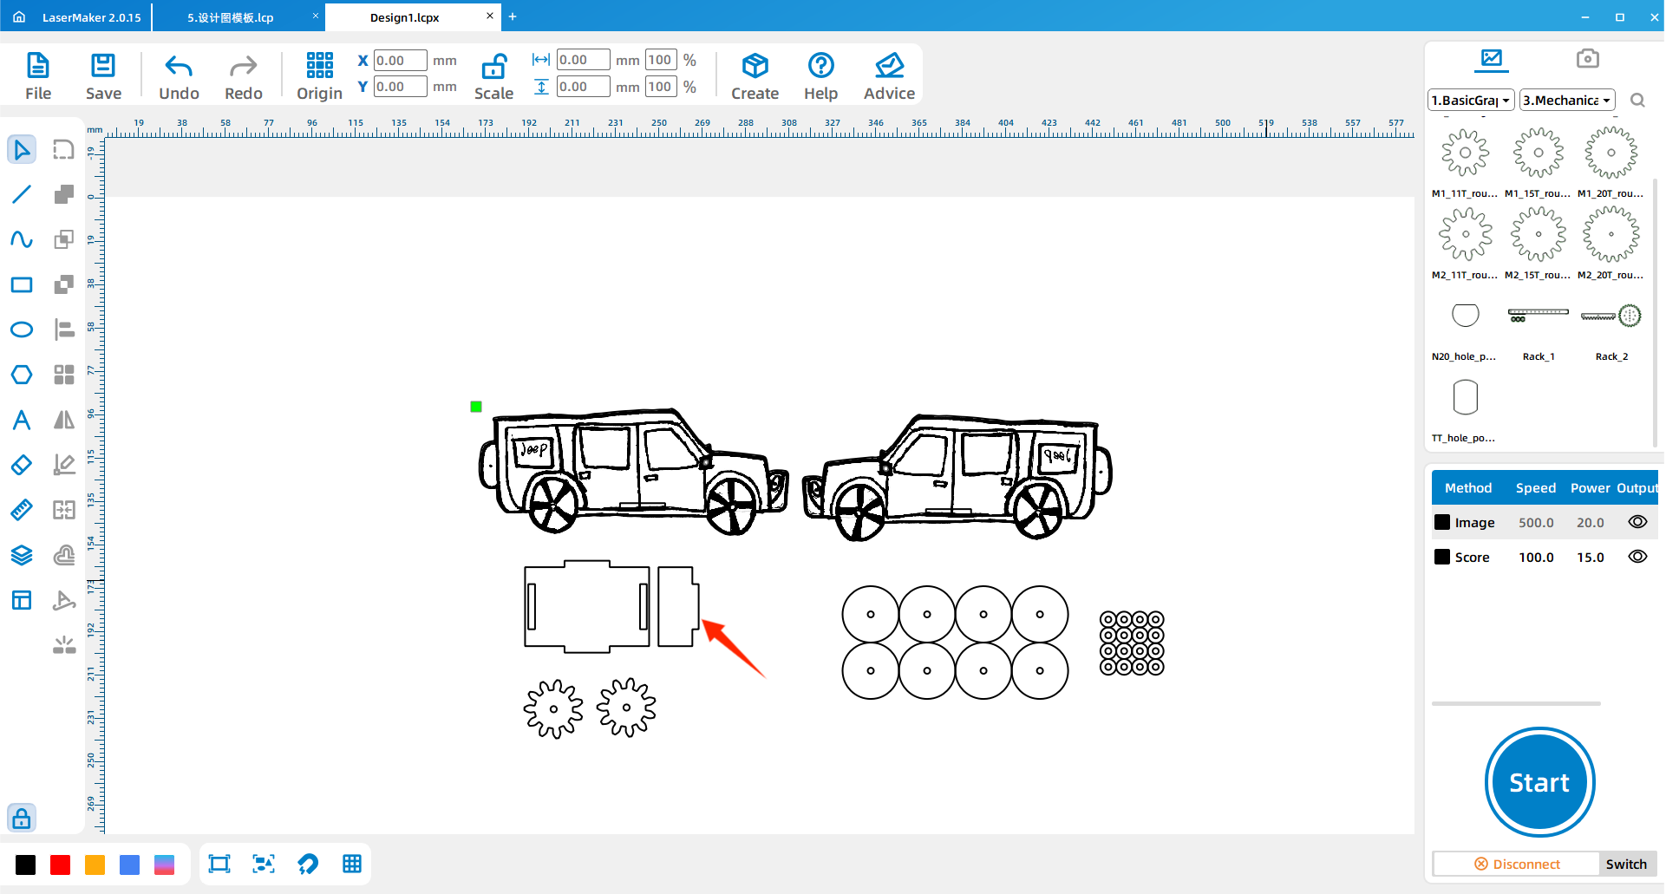Hide the Score layer with eye icon

click(1637, 557)
